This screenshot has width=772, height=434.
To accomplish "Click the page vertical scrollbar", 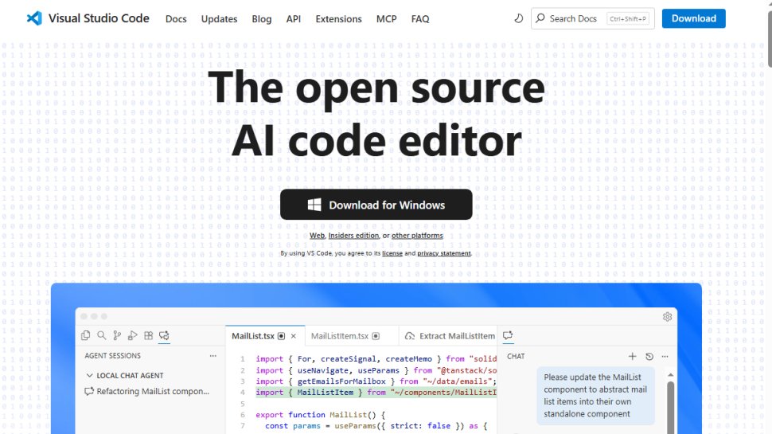I will (x=770, y=39).
